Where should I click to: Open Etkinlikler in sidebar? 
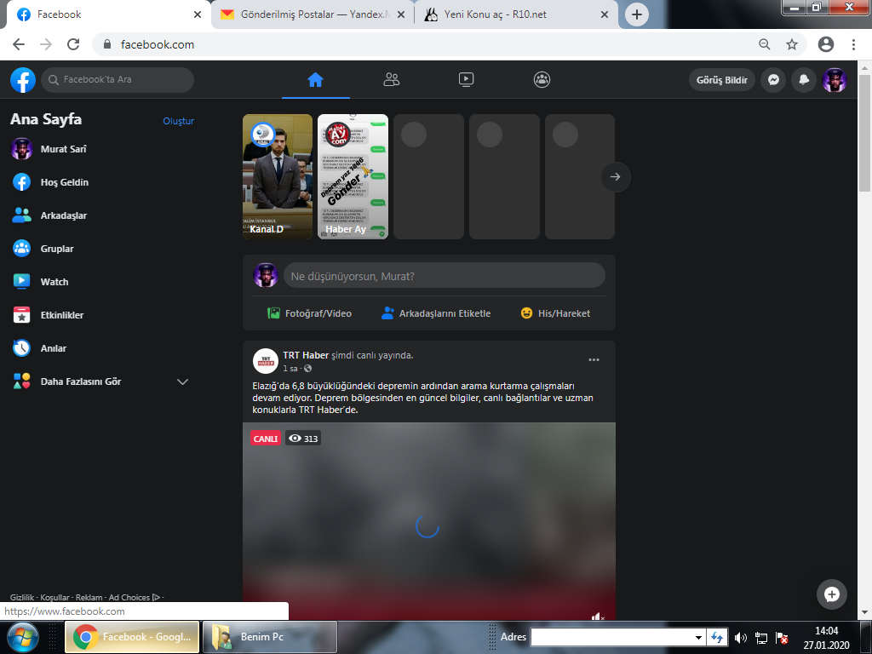(102, 315)
